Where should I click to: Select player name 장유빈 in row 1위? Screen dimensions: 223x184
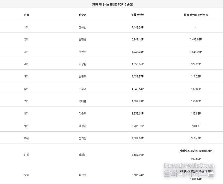tap(83, 27)
